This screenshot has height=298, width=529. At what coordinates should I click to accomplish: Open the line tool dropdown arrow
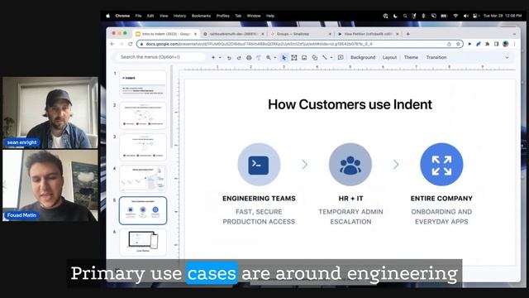(331, 58)
